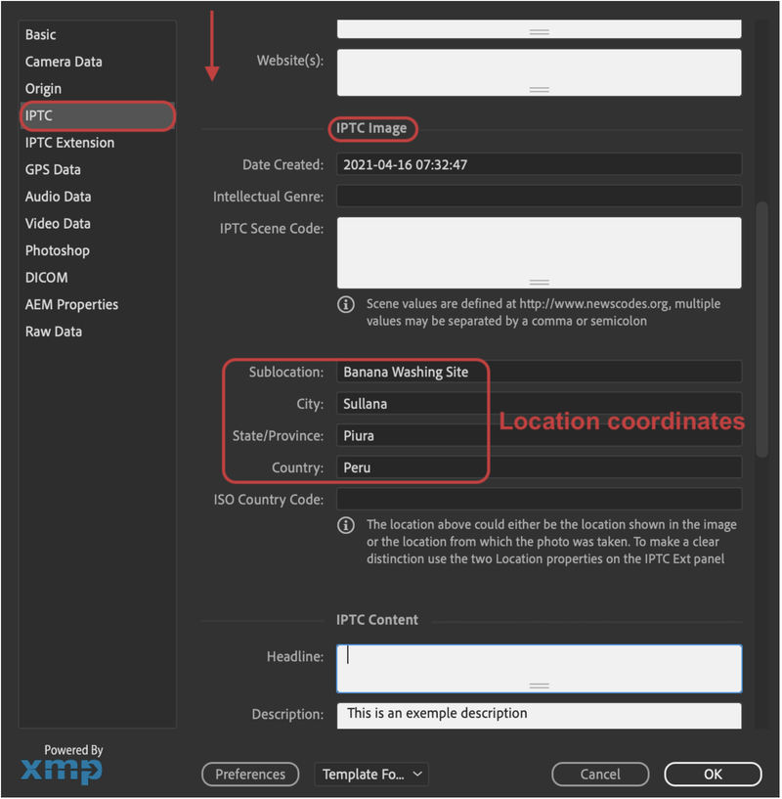Screen dimensions: 782x799
Task: Grab the Website(s) field resize handle
Action: point(539,90)
